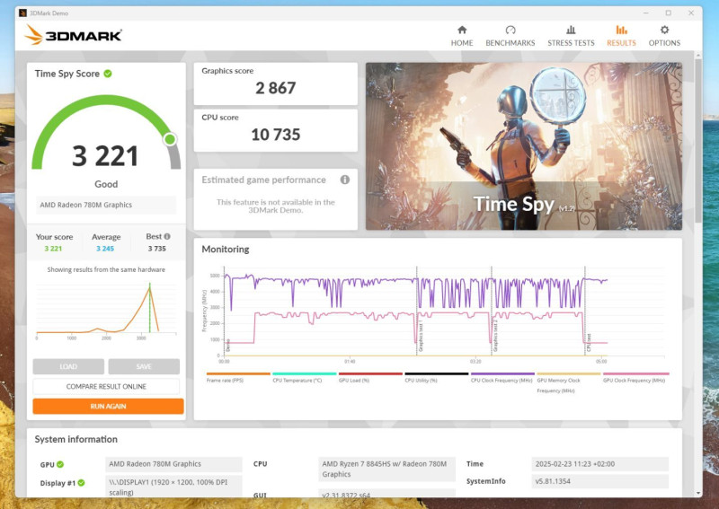Toggle the Frame rate (FPS) legend entry
Screen dimensions: 719x509
point(238,378)
